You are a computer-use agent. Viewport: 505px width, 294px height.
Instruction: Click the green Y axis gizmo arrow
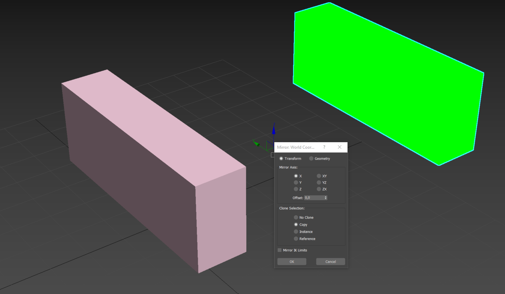pyautogui.click(x=256, y=143)
